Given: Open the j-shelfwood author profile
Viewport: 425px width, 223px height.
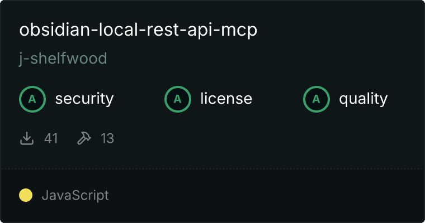Looking at the screenshot, I should (x=63, y=59).
